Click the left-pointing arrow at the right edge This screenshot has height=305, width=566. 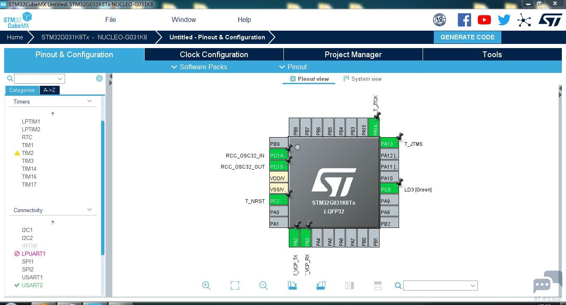(560, 88)
